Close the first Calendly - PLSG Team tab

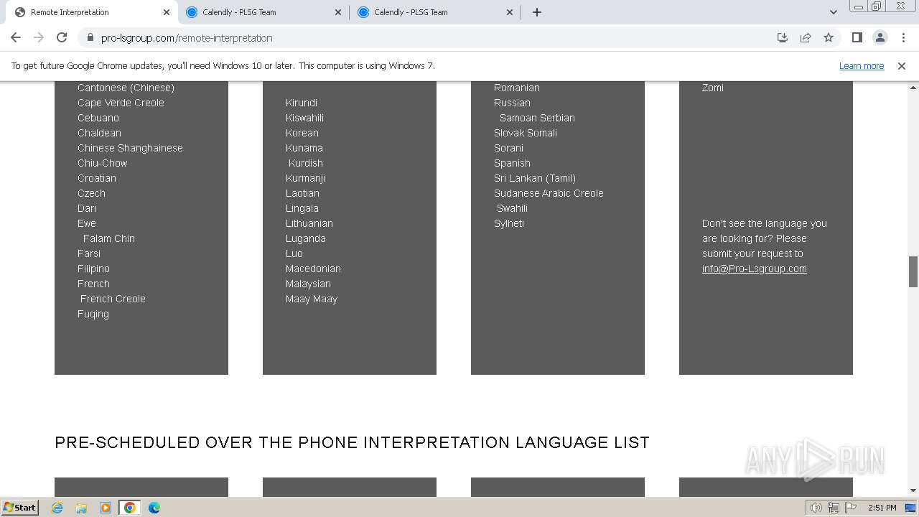tap(338, 12)
